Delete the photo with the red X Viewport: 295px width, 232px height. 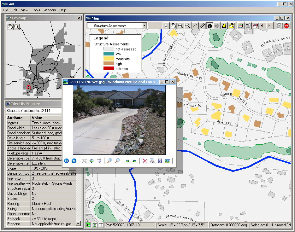(145, 161)
